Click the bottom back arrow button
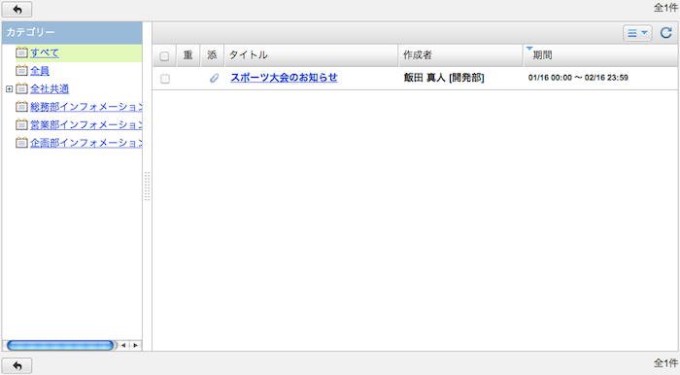The image size is (680, 375). (x=17, y=365)
